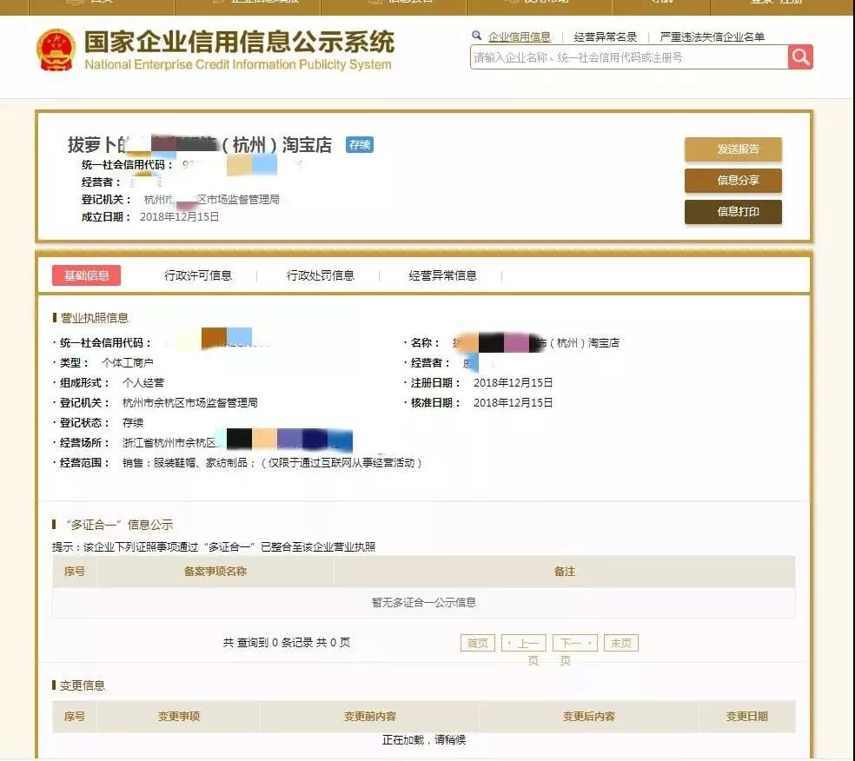Click the national emblem logo

pyautogui.click(x=56, y=50)
